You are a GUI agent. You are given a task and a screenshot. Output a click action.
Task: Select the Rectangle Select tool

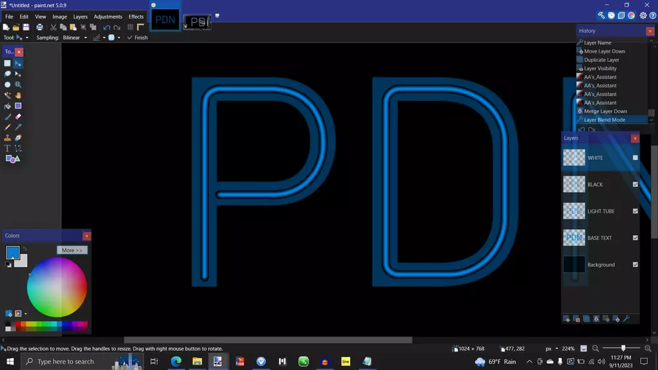pos(7,63)
